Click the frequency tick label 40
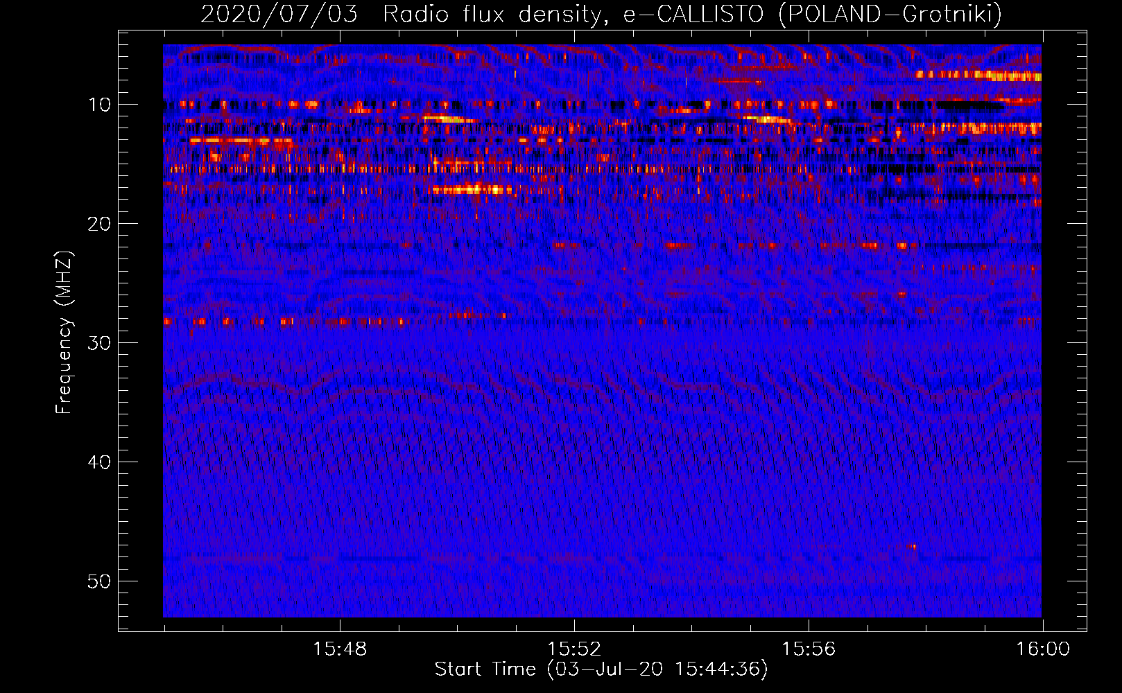 coord(100,462)
